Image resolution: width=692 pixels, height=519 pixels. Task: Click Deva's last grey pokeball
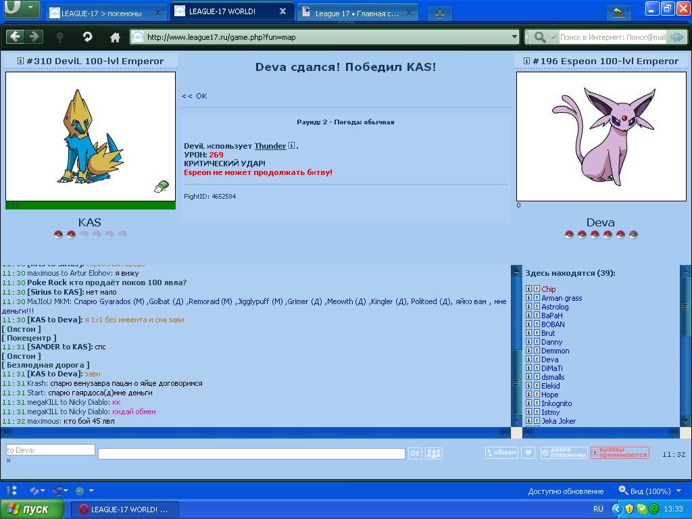pos(633,234)
